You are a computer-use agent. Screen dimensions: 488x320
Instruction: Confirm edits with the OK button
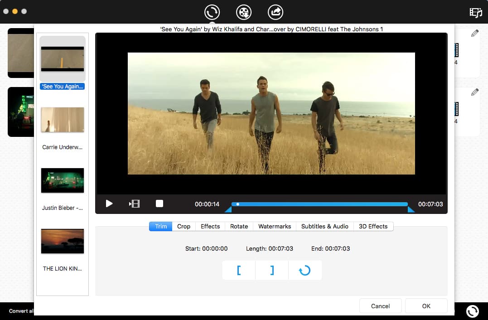tap(426, 306)
